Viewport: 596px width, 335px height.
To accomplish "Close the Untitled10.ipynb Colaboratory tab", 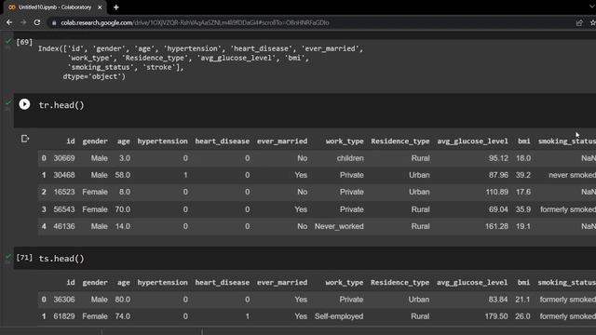I will click(x=100, y=7).
